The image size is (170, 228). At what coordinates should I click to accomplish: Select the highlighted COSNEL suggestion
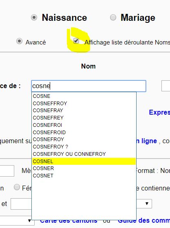(x=84, y=161)
